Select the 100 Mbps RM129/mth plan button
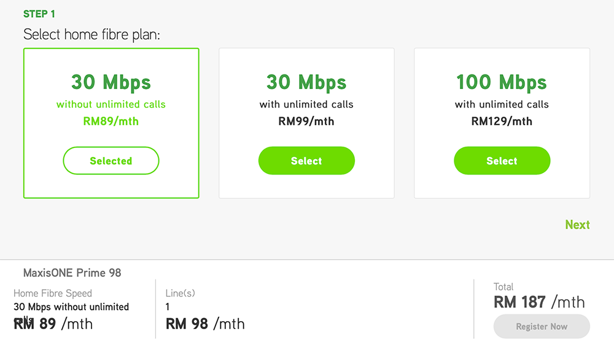614x347 pixels. point(502,161)
